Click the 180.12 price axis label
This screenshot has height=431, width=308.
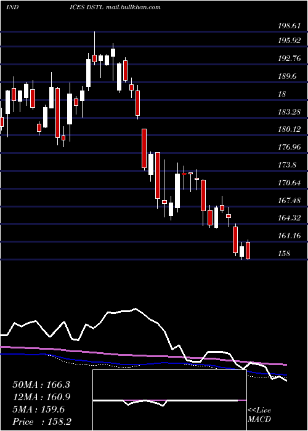click(289, 129)
